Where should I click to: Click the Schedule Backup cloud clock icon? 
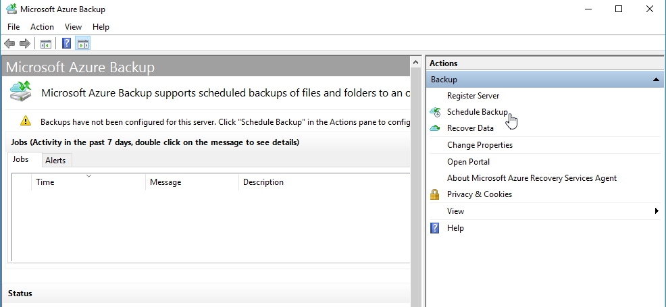click(x=436, y=112)
